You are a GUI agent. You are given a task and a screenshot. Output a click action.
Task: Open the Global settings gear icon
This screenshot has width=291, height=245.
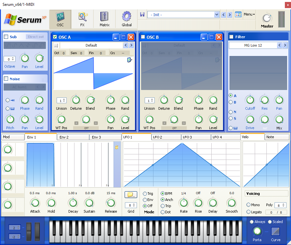coord(127,19)
